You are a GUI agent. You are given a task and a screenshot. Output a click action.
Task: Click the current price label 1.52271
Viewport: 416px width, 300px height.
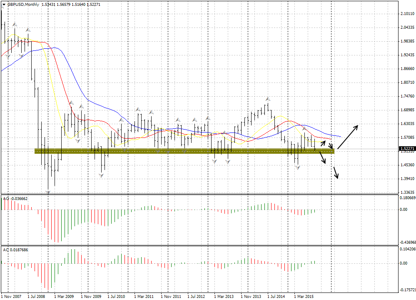[x=406, y=149]
